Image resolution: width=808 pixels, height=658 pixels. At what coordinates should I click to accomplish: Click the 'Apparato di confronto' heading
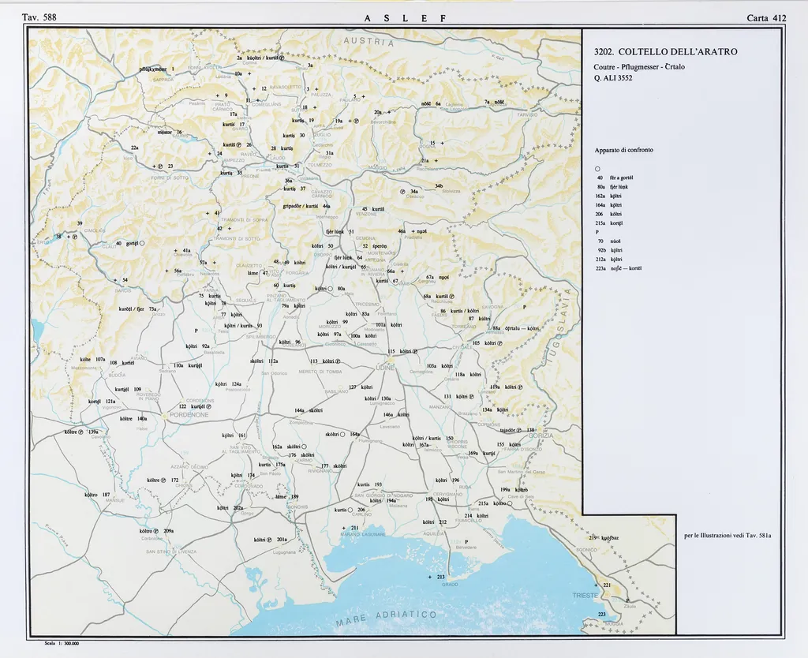pyautogui.click(x=623, y=150)
